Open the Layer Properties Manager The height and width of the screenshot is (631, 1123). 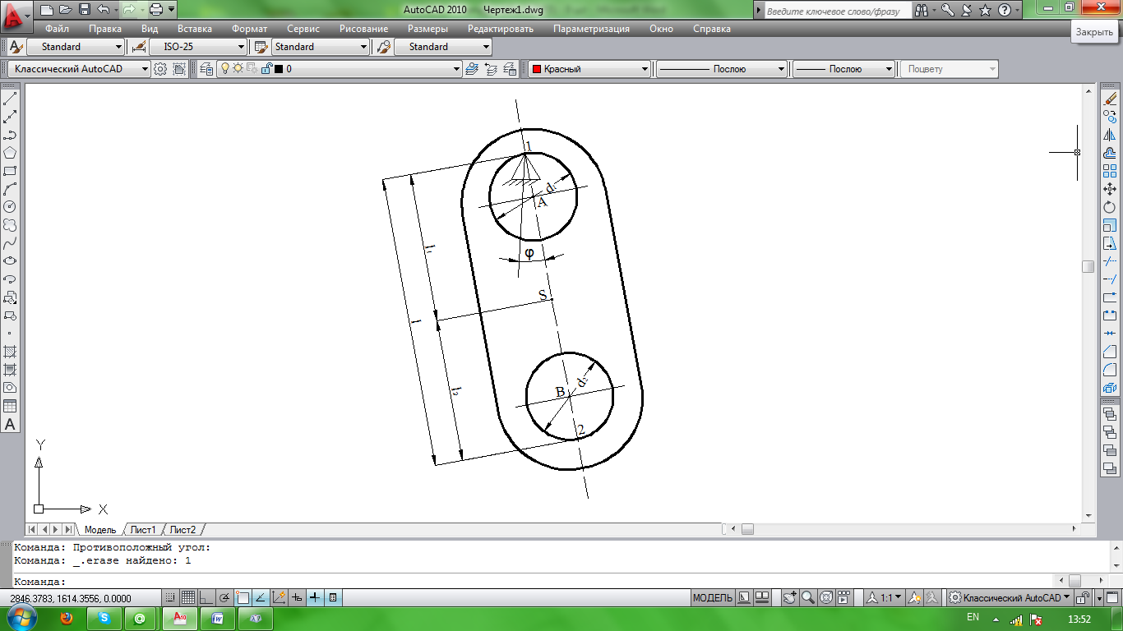point(207,69)
